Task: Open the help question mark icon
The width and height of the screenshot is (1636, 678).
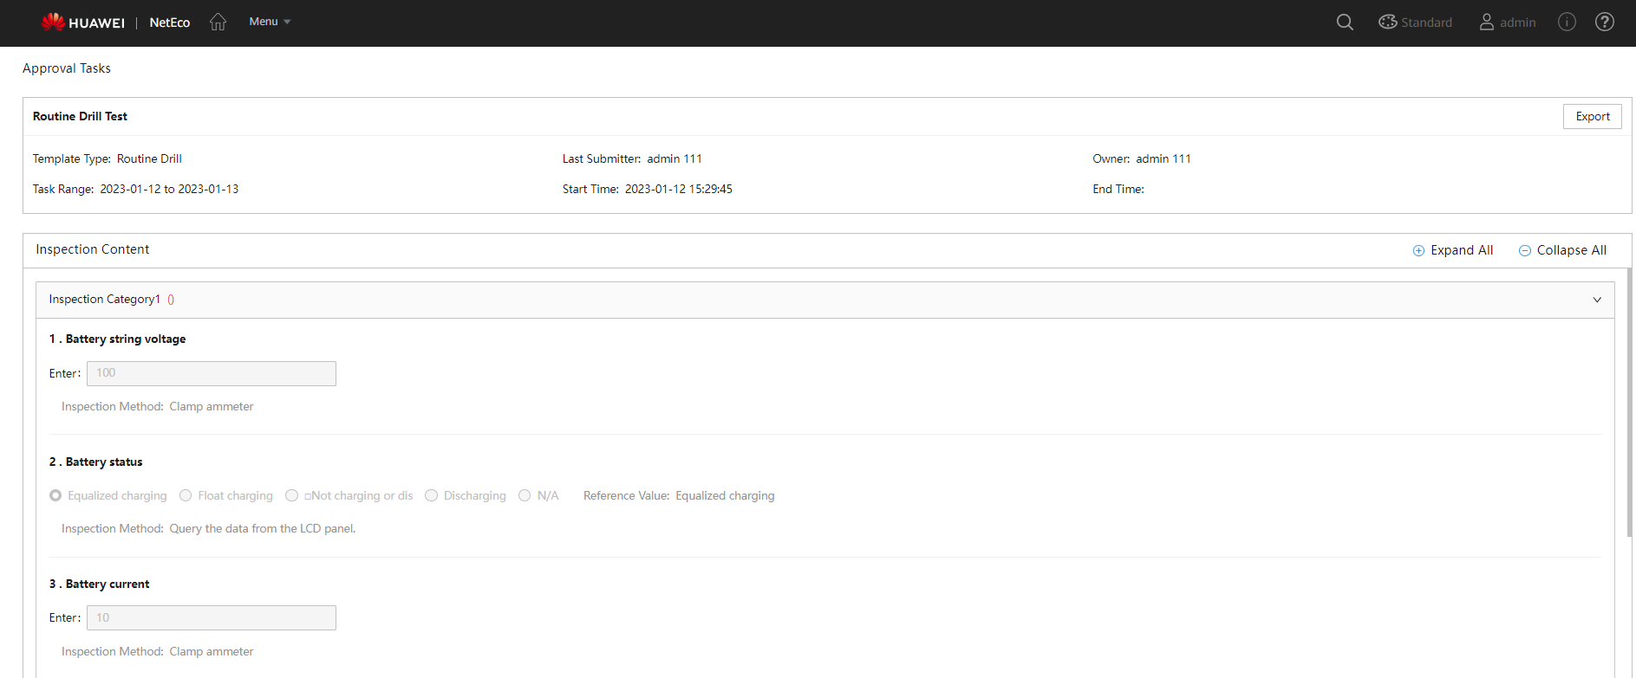Action: tap(1605, 22)
